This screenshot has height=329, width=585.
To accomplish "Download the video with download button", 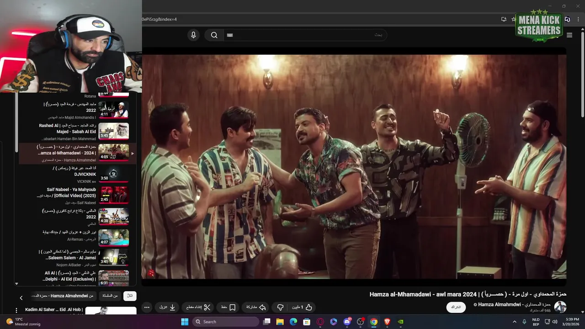I will pyautogui.click(x=168, y=308).
